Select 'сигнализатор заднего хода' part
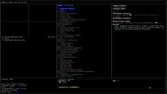167x94 pixels. click(x=69, y=27)
